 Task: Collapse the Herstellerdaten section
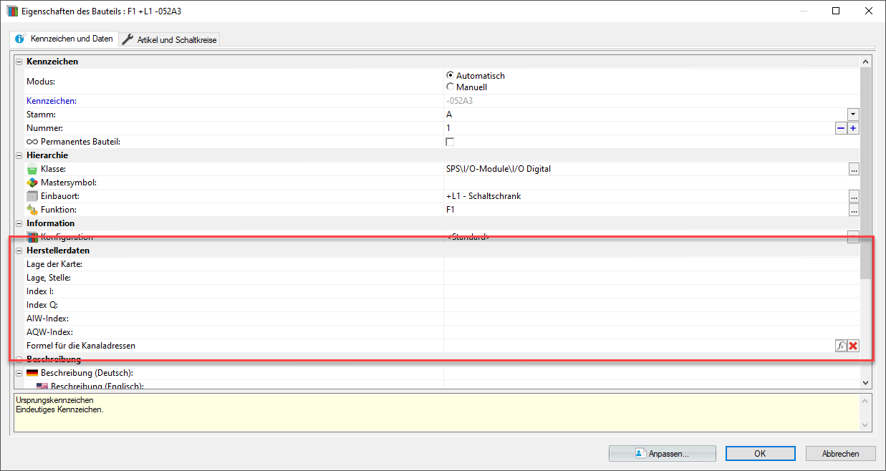pyautogui.click(x=19, y=251)
